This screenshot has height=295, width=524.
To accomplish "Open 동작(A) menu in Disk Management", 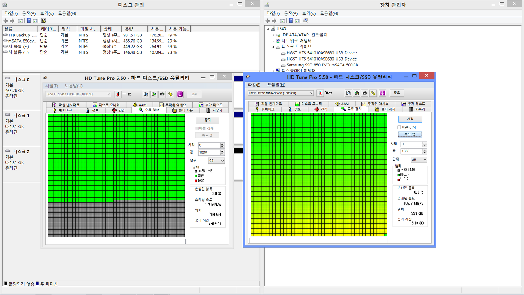I will coord(29,14).
